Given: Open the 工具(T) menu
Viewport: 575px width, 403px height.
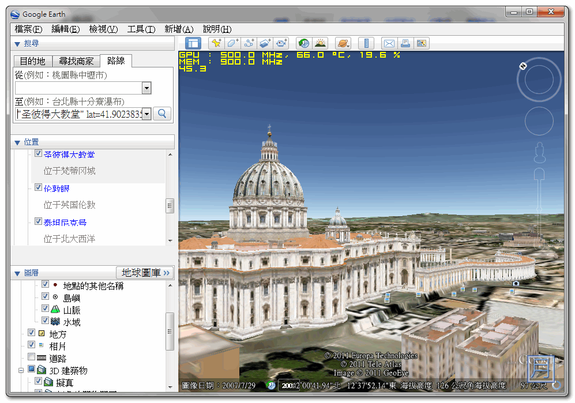Looking at the screenshot, I should pyautogui.click(x=141, y=29).
